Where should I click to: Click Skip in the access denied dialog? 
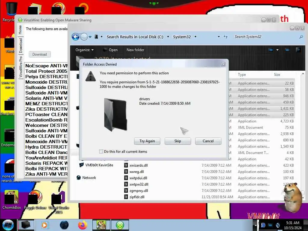177,141
